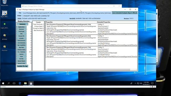Click the VerGUID value
This screenshot has height=96, width=171.
(88, 18)
